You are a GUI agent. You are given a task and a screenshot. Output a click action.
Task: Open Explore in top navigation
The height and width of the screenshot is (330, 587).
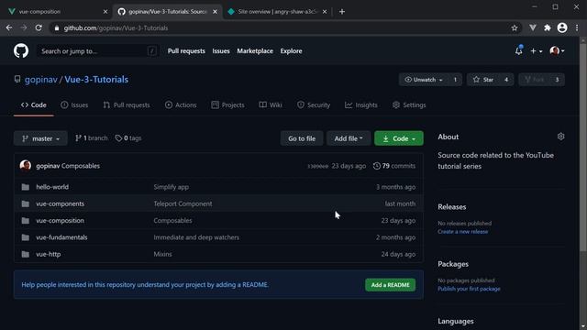click(291, 51)
